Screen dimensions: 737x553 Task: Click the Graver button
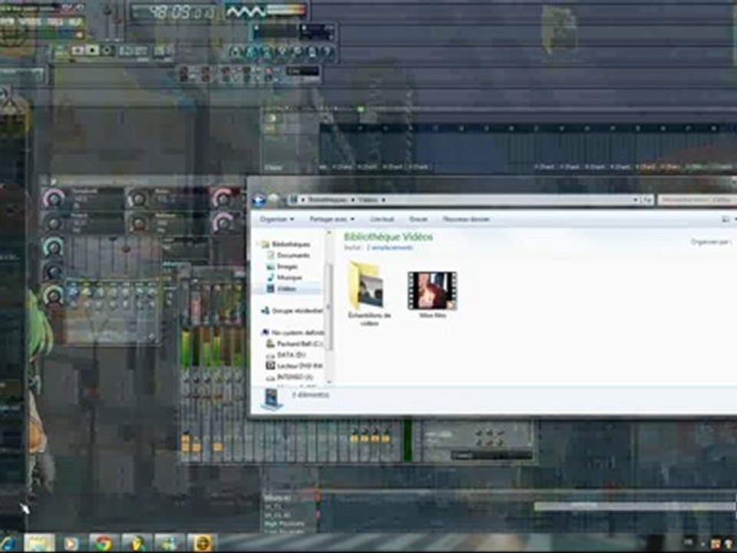(x=418, y=219)
